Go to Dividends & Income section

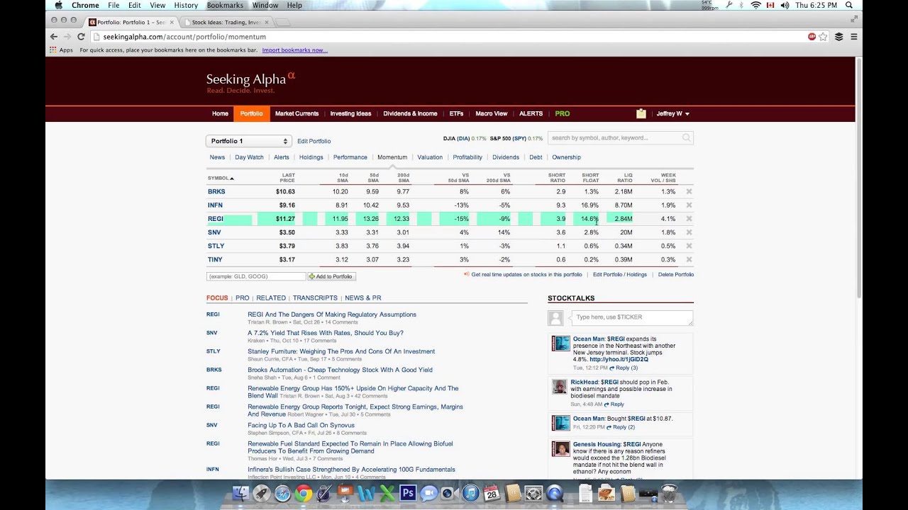pos(410,113)
